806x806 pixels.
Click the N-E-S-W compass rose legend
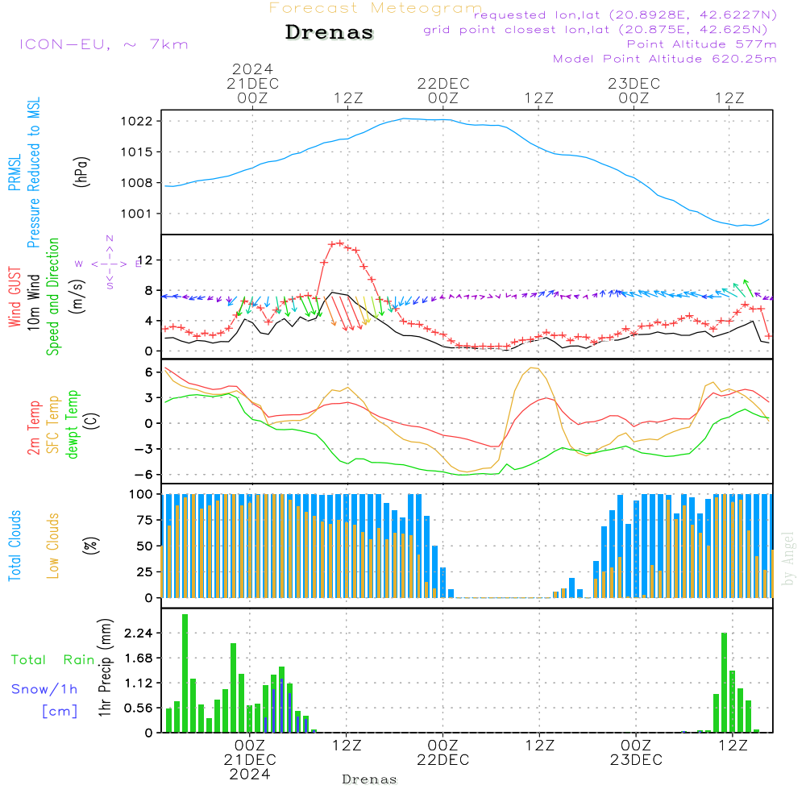(110, 264)
